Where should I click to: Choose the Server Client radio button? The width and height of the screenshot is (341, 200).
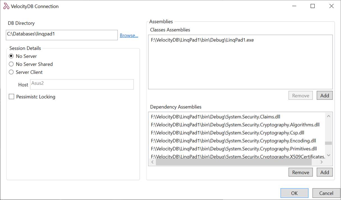coord(11,72)
